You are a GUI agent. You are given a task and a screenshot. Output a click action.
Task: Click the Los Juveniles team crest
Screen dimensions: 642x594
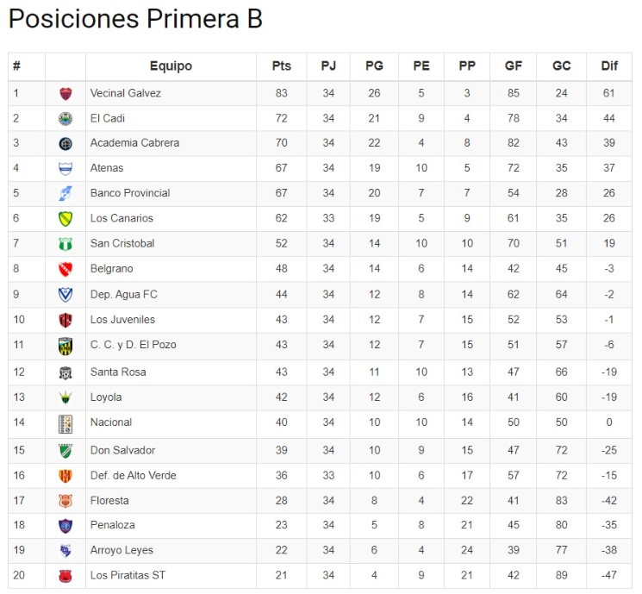pyautogui.click(x=65, y=320)
